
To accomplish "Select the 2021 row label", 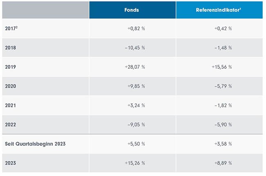I will click(x=11, y=106).
